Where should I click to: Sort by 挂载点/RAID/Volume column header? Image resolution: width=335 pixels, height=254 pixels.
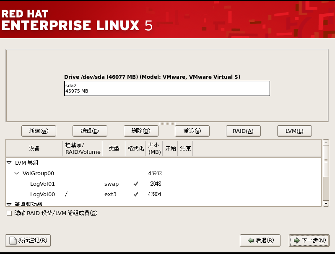pos(83,148)
